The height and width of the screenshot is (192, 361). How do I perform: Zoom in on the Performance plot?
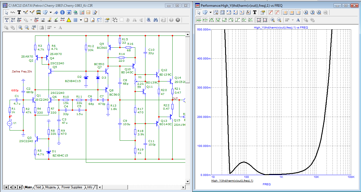pyautogui.click(x=273, y=20)
